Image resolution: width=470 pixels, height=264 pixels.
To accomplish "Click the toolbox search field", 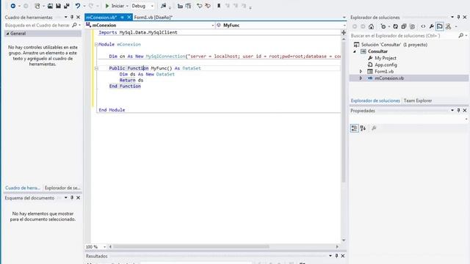I will (x=37, y=25).
